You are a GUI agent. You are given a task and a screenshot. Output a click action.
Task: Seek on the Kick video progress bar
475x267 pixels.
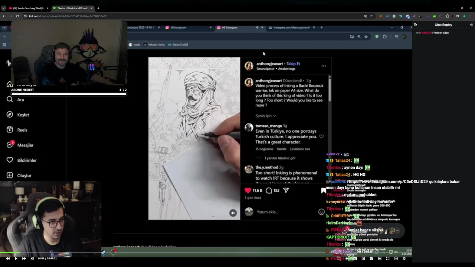(x=206, y=253)
